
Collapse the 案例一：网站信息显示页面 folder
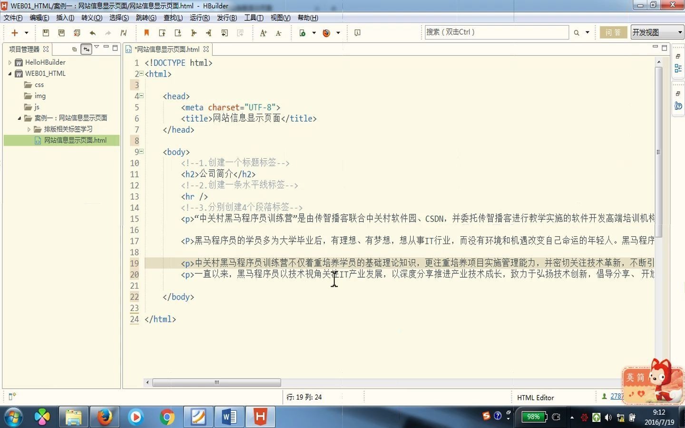pyautogui.click(x=20, y=118)
